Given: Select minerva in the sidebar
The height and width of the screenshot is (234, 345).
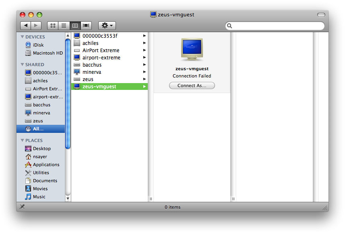Looking at the screenshot, I should coord(41,113).
